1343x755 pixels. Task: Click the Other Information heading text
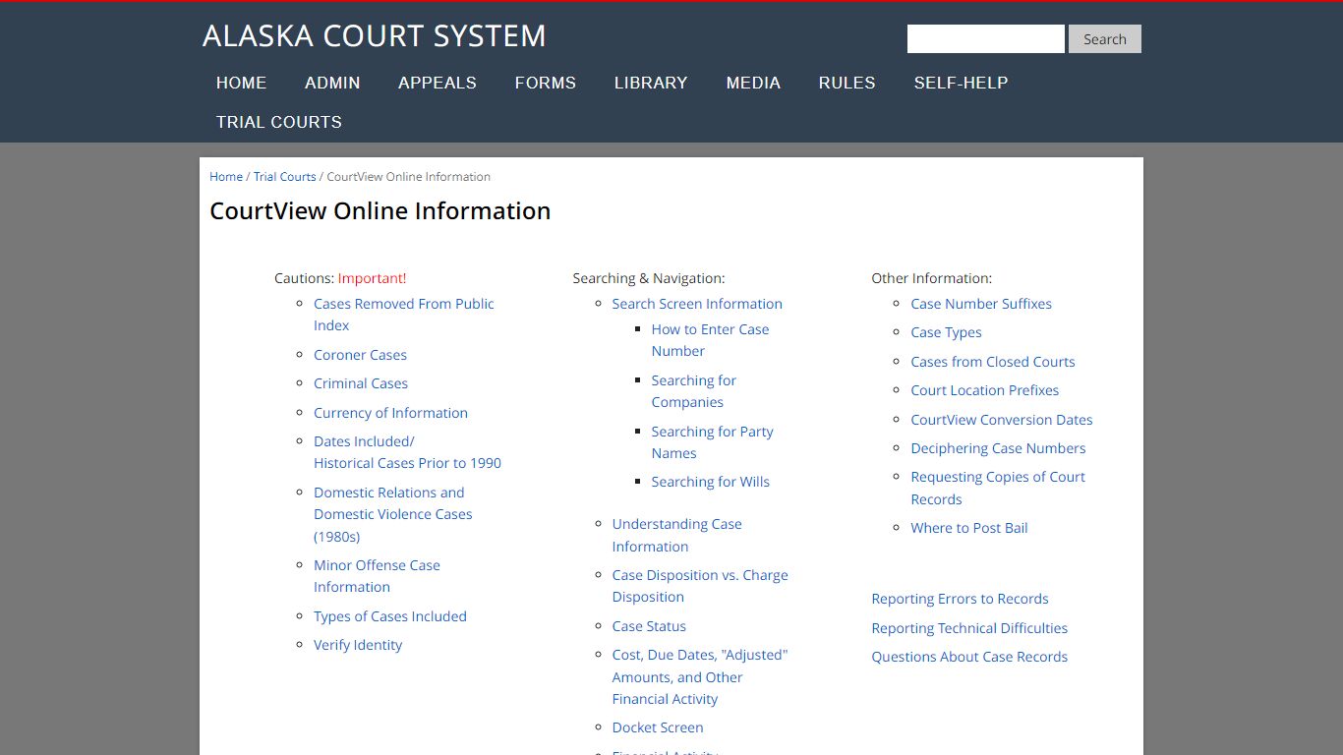pos(931,278)
